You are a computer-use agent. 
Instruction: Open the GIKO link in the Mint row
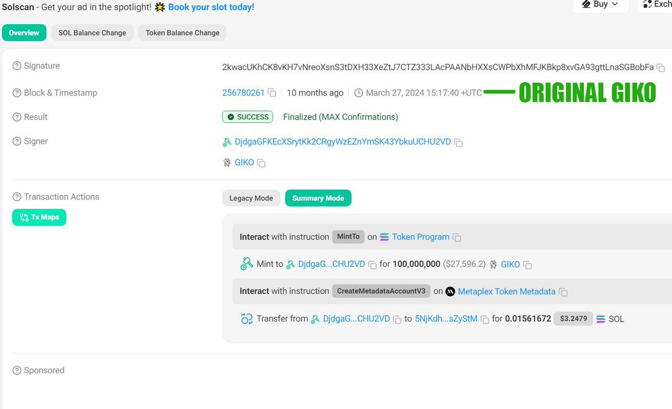(x=511, y=264)
